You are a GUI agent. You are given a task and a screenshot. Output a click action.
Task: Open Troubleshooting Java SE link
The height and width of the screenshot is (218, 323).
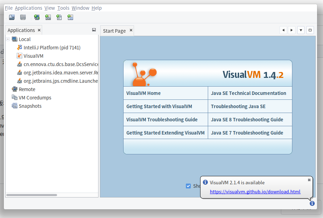point(238,106)
